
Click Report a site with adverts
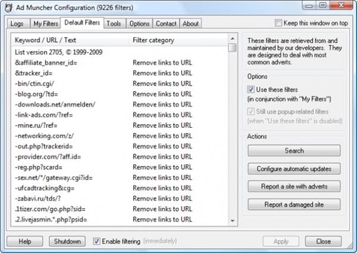294,186
